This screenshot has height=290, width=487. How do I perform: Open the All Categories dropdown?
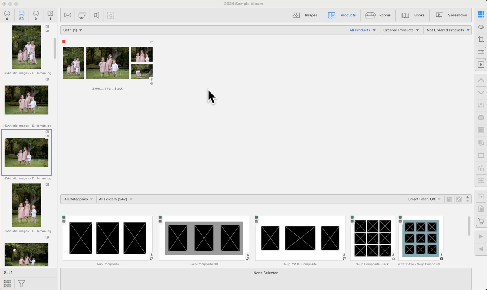pos(78,199)
